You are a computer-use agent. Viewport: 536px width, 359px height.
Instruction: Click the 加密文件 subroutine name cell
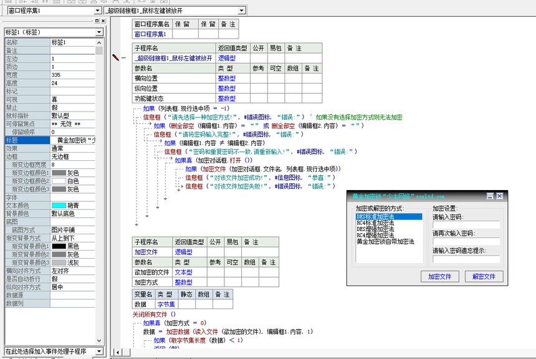[x=152, y=252]
